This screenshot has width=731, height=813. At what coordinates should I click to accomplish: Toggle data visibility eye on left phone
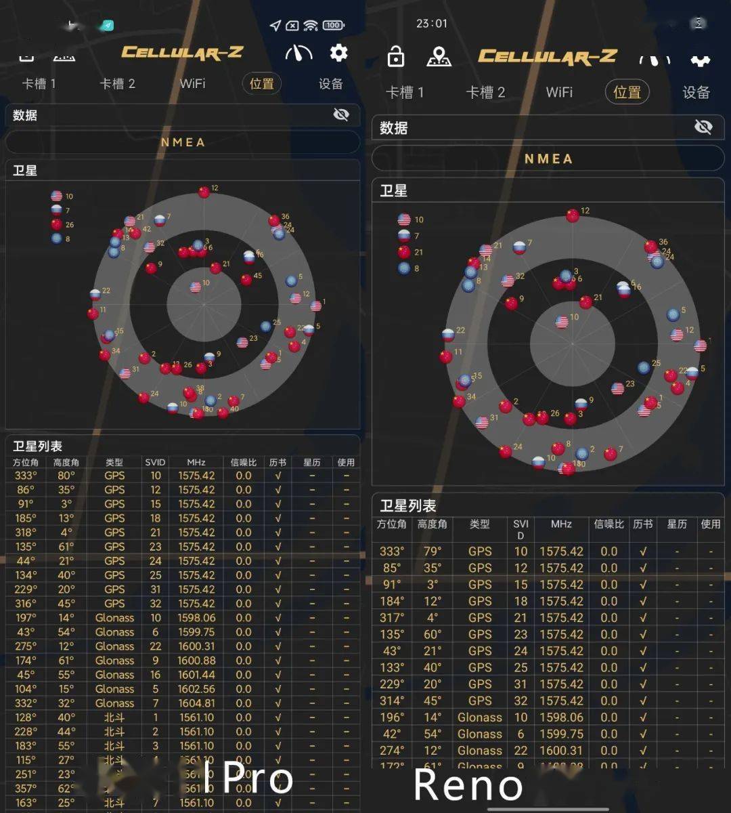pos(342,114)
